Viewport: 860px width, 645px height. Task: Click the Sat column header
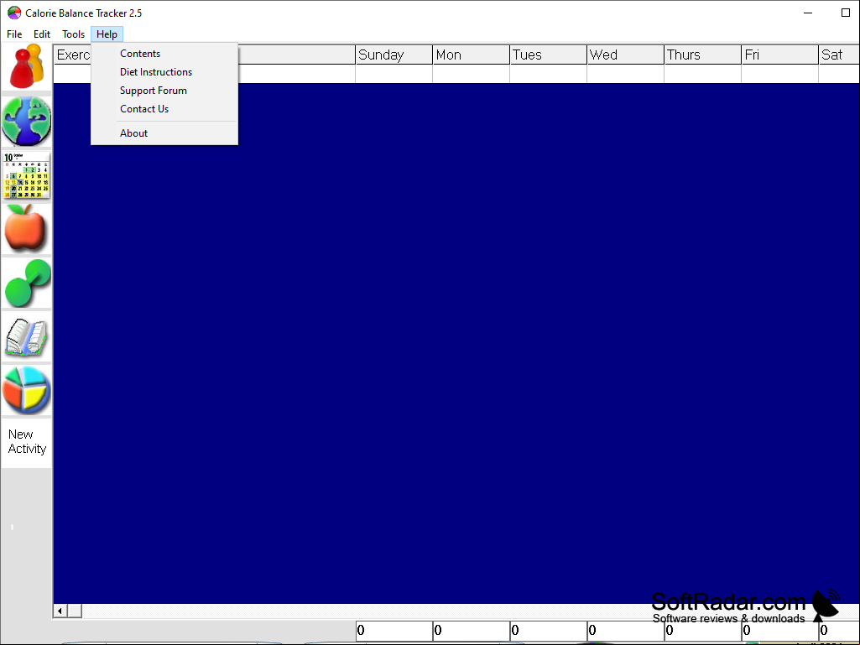pos(839,55)
